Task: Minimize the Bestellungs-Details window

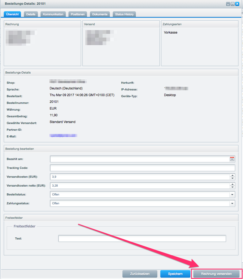Action: 228,4
